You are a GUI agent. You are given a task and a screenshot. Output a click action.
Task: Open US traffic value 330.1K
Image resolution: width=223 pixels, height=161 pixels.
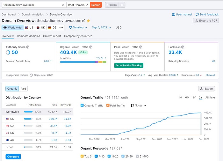click(53, 119)
